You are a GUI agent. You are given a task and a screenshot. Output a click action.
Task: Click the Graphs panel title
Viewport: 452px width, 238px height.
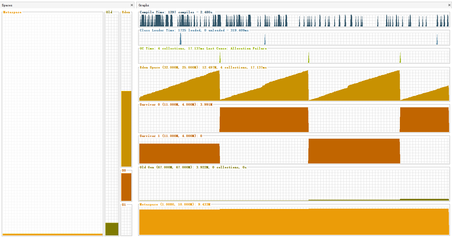pyautogui.click(x=144, y=5)
